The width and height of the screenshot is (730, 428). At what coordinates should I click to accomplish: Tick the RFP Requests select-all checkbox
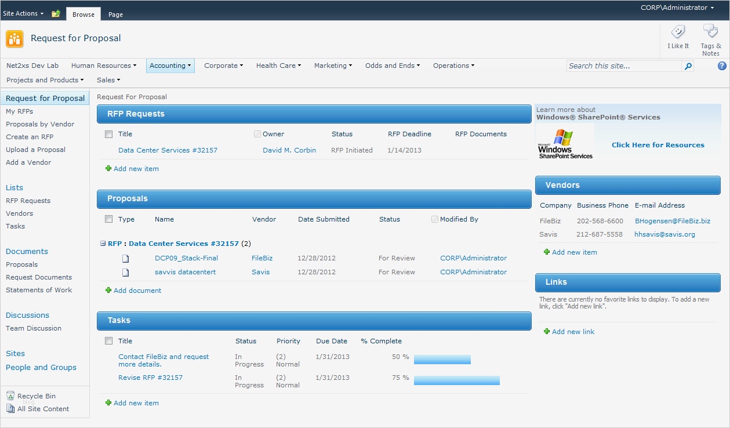coord(108,134)
